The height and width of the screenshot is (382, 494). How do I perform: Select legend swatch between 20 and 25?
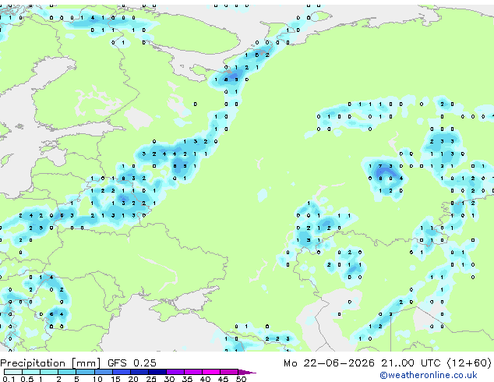point(139,372)
